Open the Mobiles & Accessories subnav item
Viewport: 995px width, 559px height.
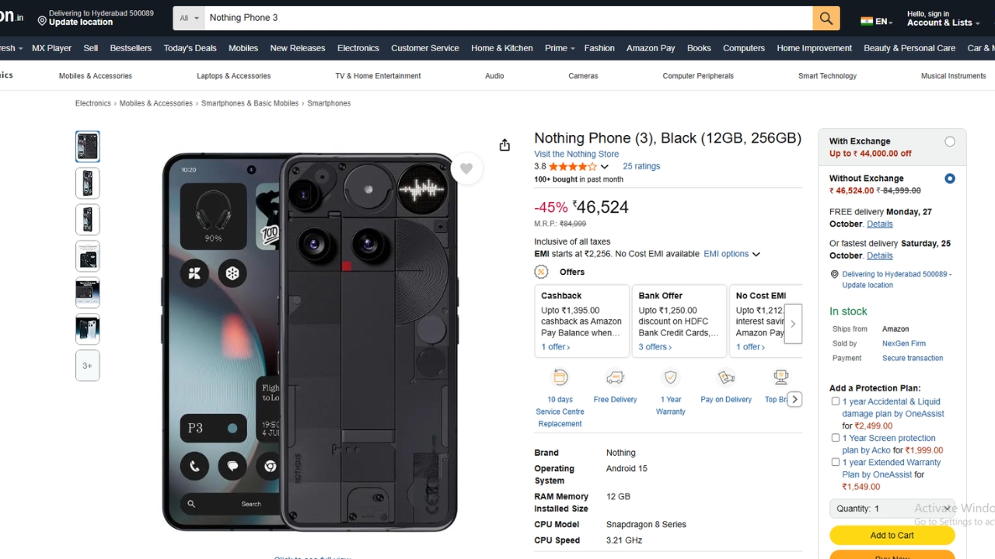coord(96,76)
